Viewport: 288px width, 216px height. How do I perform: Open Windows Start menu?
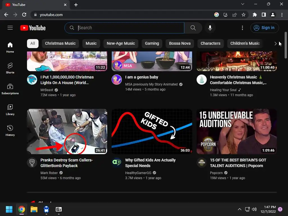(9, 209)
